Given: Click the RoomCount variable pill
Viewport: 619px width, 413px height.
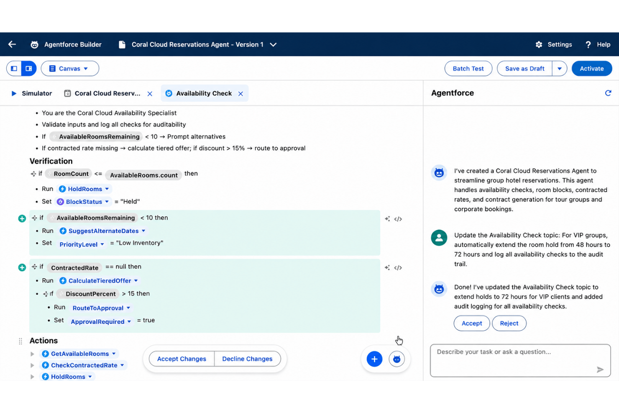Looking at the screenshot, I should click(x=68, y=174).
